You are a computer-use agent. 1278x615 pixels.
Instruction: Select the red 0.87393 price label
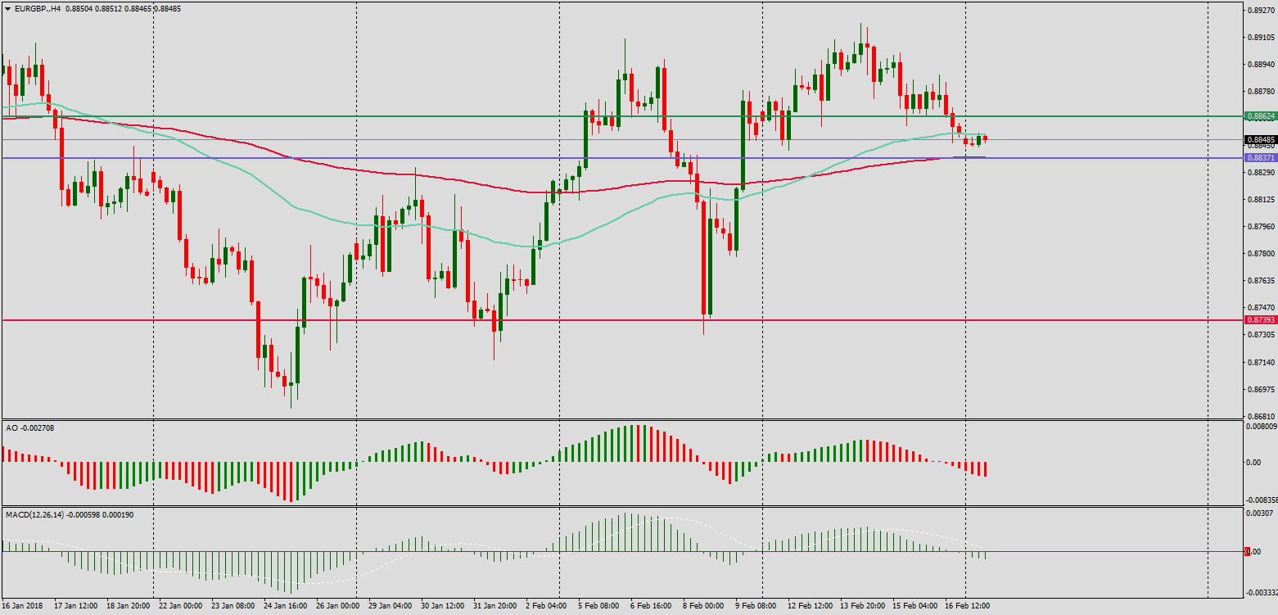(1258, 320)
